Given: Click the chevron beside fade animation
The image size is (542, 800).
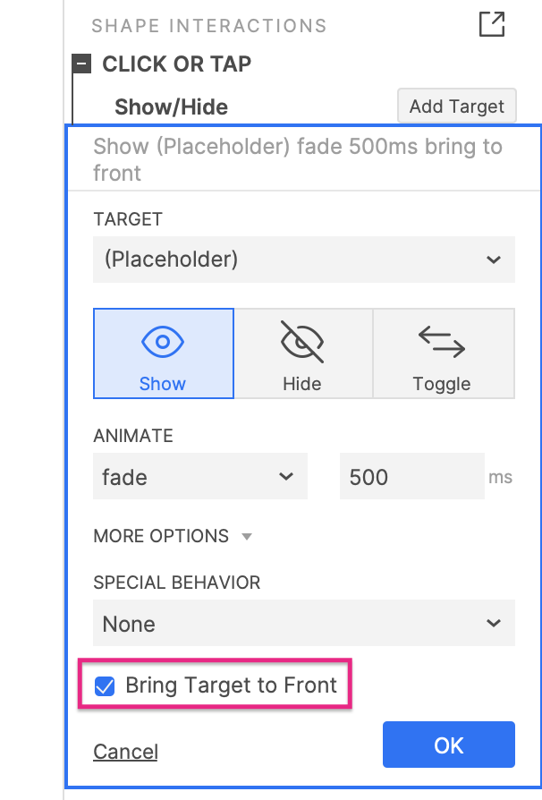Looking at the screenshot, I should (x=286, y=477).
